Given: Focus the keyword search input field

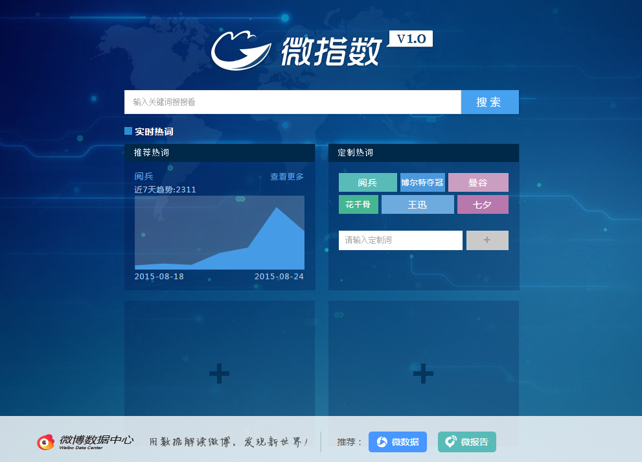Looking at the screenshot, I should pyautogui.click(x=293, y=102).
